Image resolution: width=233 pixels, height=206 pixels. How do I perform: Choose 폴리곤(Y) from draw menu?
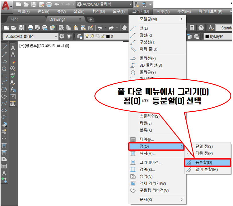tap(157, 72)
